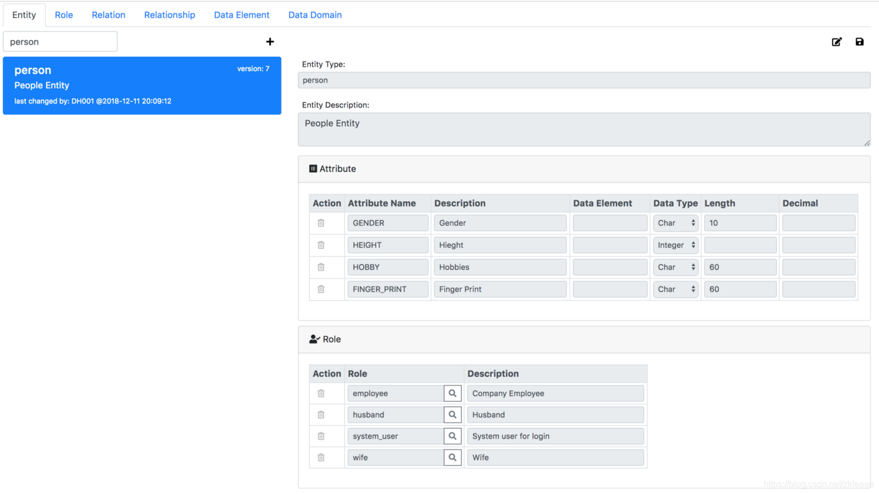Open the Relation tab

point(108,15)
